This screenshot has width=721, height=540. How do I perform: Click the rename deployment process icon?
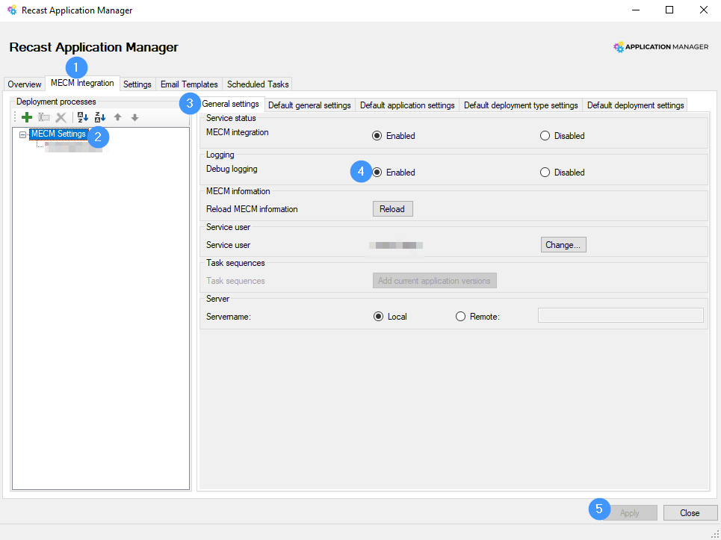pos(44,117)
